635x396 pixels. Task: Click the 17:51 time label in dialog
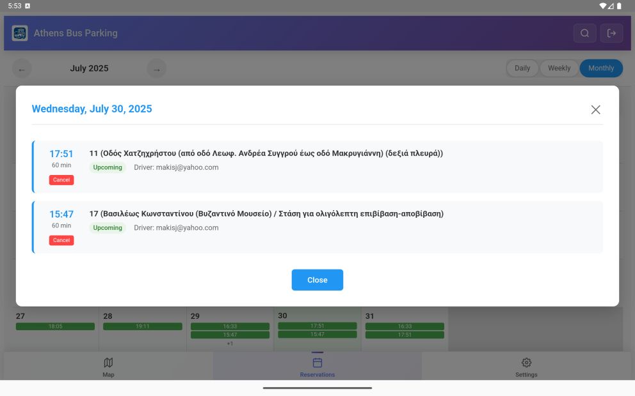61,154
